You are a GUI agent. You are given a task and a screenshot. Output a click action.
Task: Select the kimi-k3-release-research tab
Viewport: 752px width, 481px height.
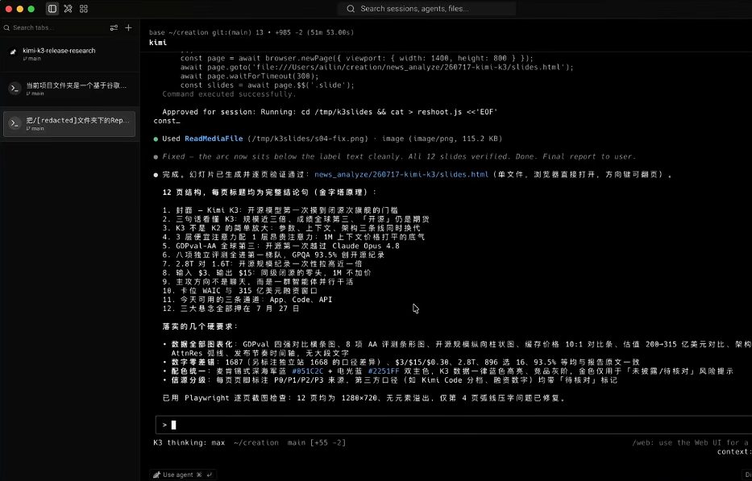69,54
